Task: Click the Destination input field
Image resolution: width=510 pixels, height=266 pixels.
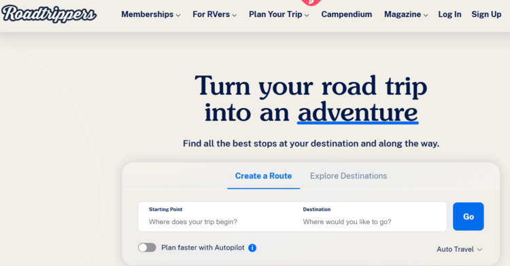Action: pos(369,216)
